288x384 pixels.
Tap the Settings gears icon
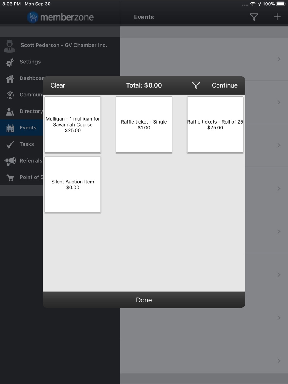tap(10, 62)
